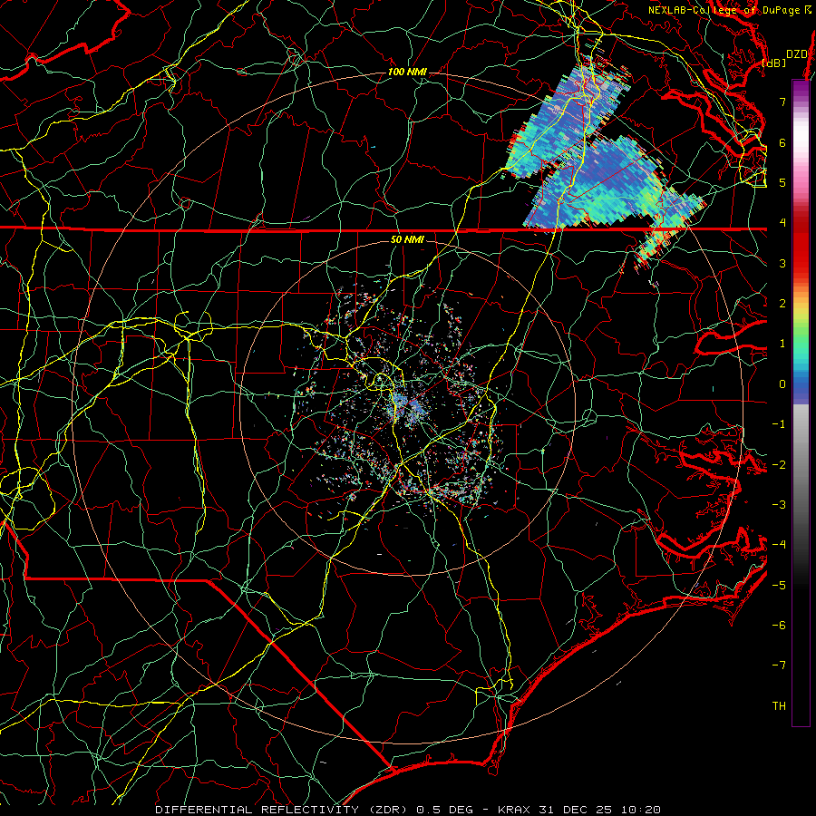Click legend value -5 on the scale
The width and height of the screenshot is (816, 816).
(x=779, y=586)
